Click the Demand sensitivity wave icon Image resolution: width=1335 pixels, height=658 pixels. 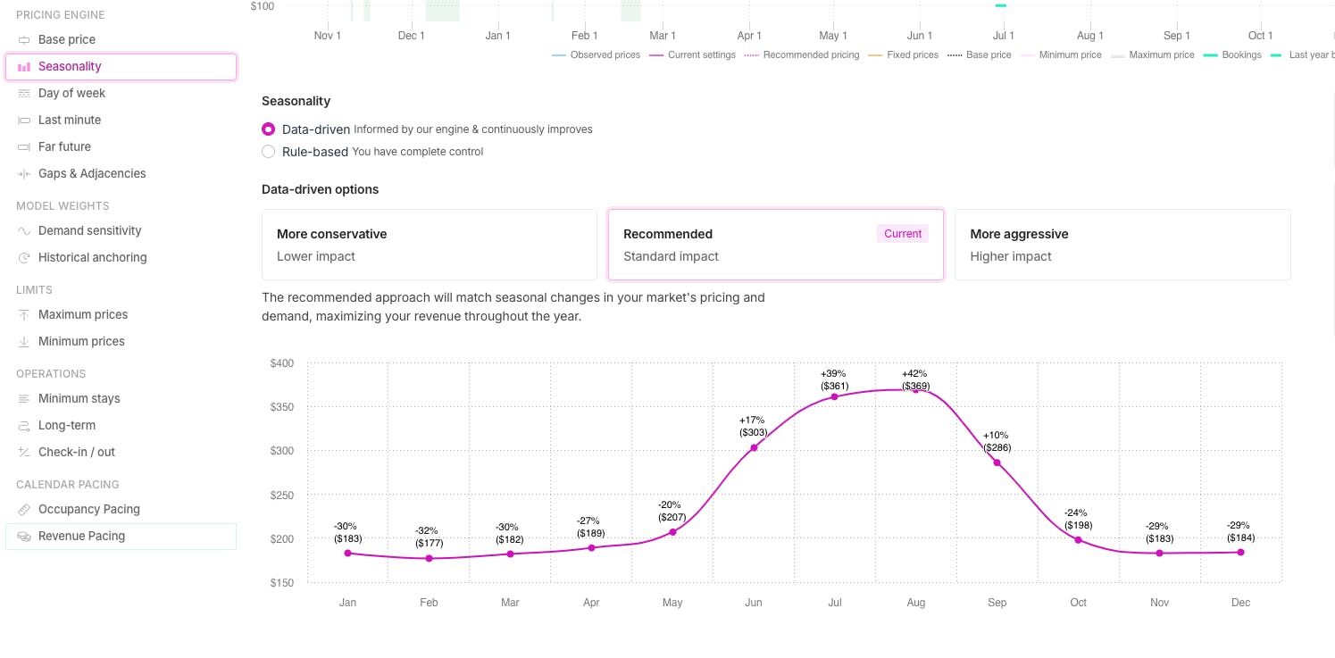coord(24,231)
